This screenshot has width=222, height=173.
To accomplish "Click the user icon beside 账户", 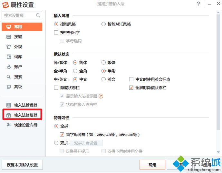I will 9,66.
